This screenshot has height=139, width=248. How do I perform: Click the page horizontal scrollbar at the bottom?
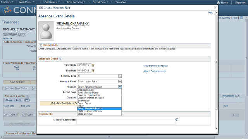pyautogui.click(x=108, y=137)
